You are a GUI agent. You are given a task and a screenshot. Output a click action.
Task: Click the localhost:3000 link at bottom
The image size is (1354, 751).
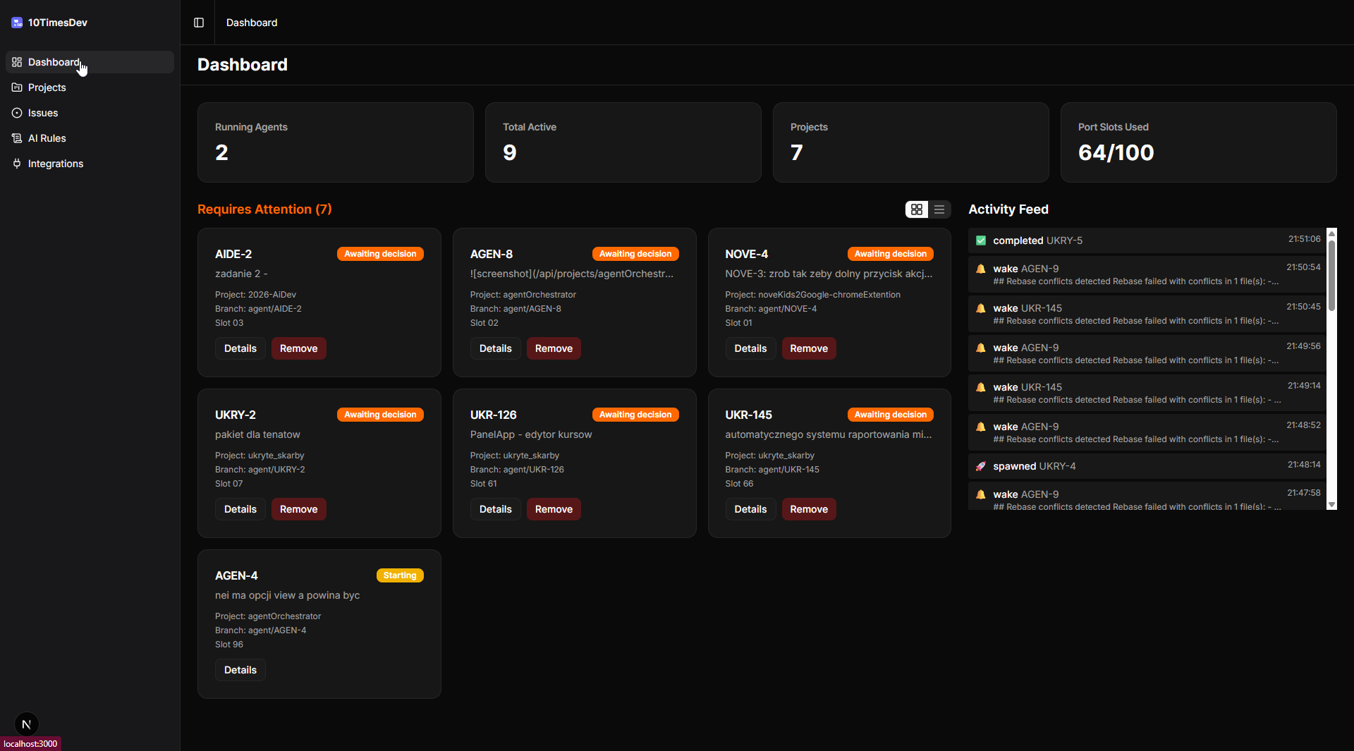30,743
